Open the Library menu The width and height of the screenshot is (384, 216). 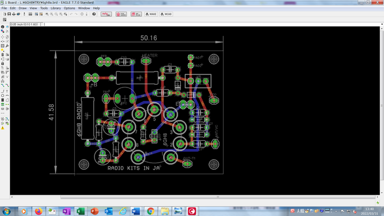click(x=55, y=9)
